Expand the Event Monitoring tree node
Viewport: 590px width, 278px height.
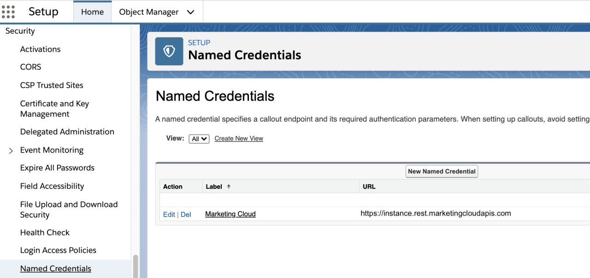tap(11, 150)
